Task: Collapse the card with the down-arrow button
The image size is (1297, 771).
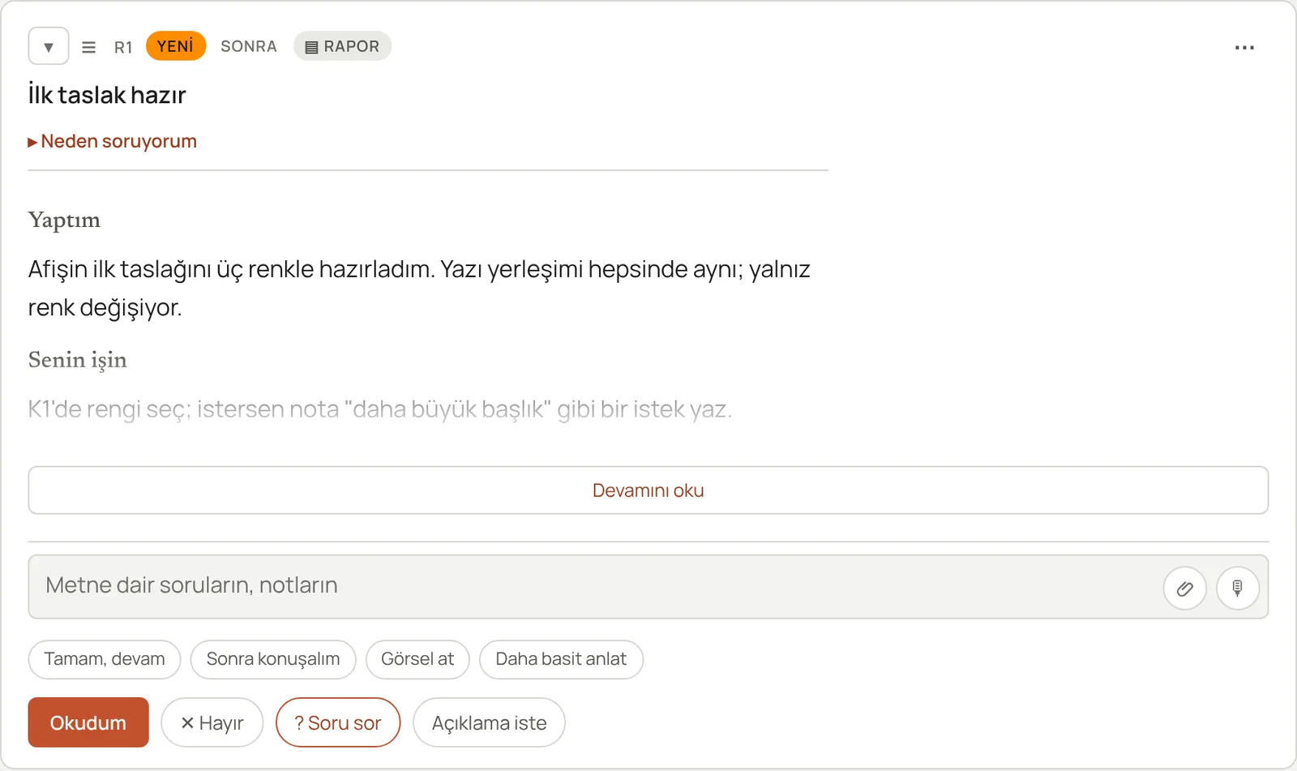Action: pos(49,46)
